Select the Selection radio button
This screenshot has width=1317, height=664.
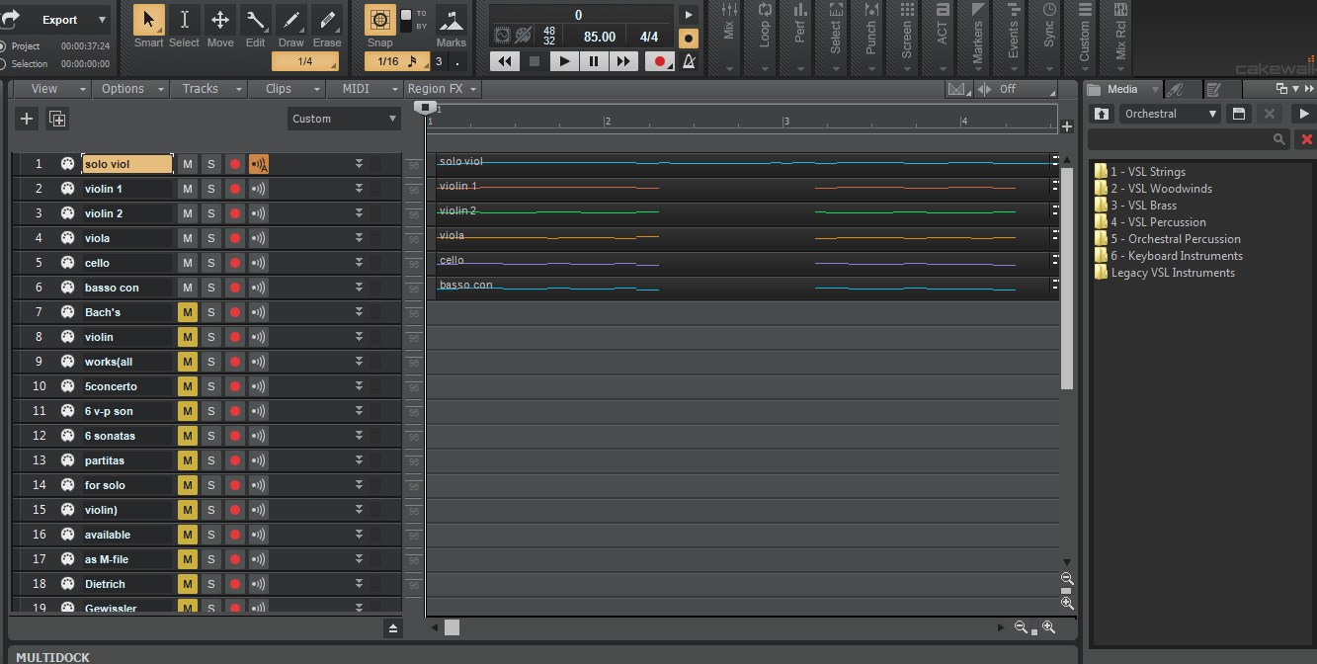pos(3,64)
